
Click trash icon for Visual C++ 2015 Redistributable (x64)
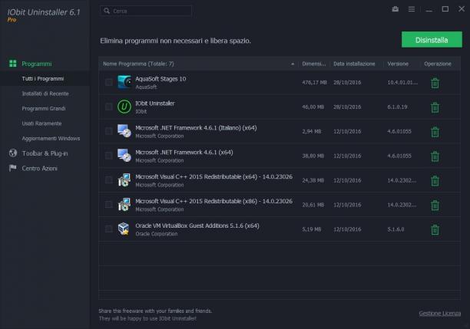[435, 181]
